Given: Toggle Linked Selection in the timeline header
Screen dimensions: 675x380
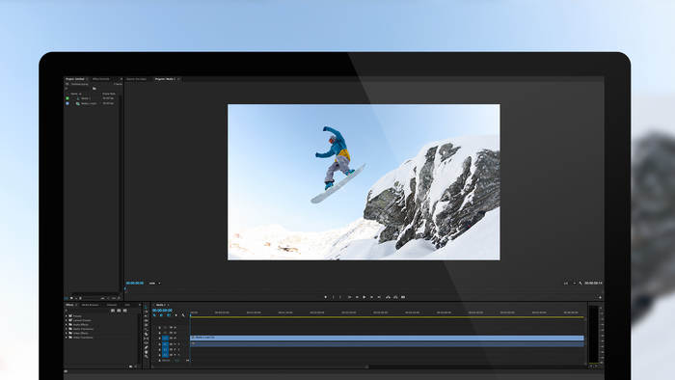Looking at the screenshot, I should click(x=169, y=315).
